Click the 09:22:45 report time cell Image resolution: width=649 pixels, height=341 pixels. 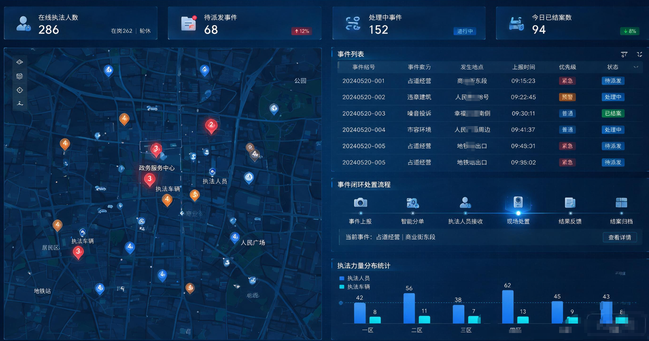(x=523, y=97)
